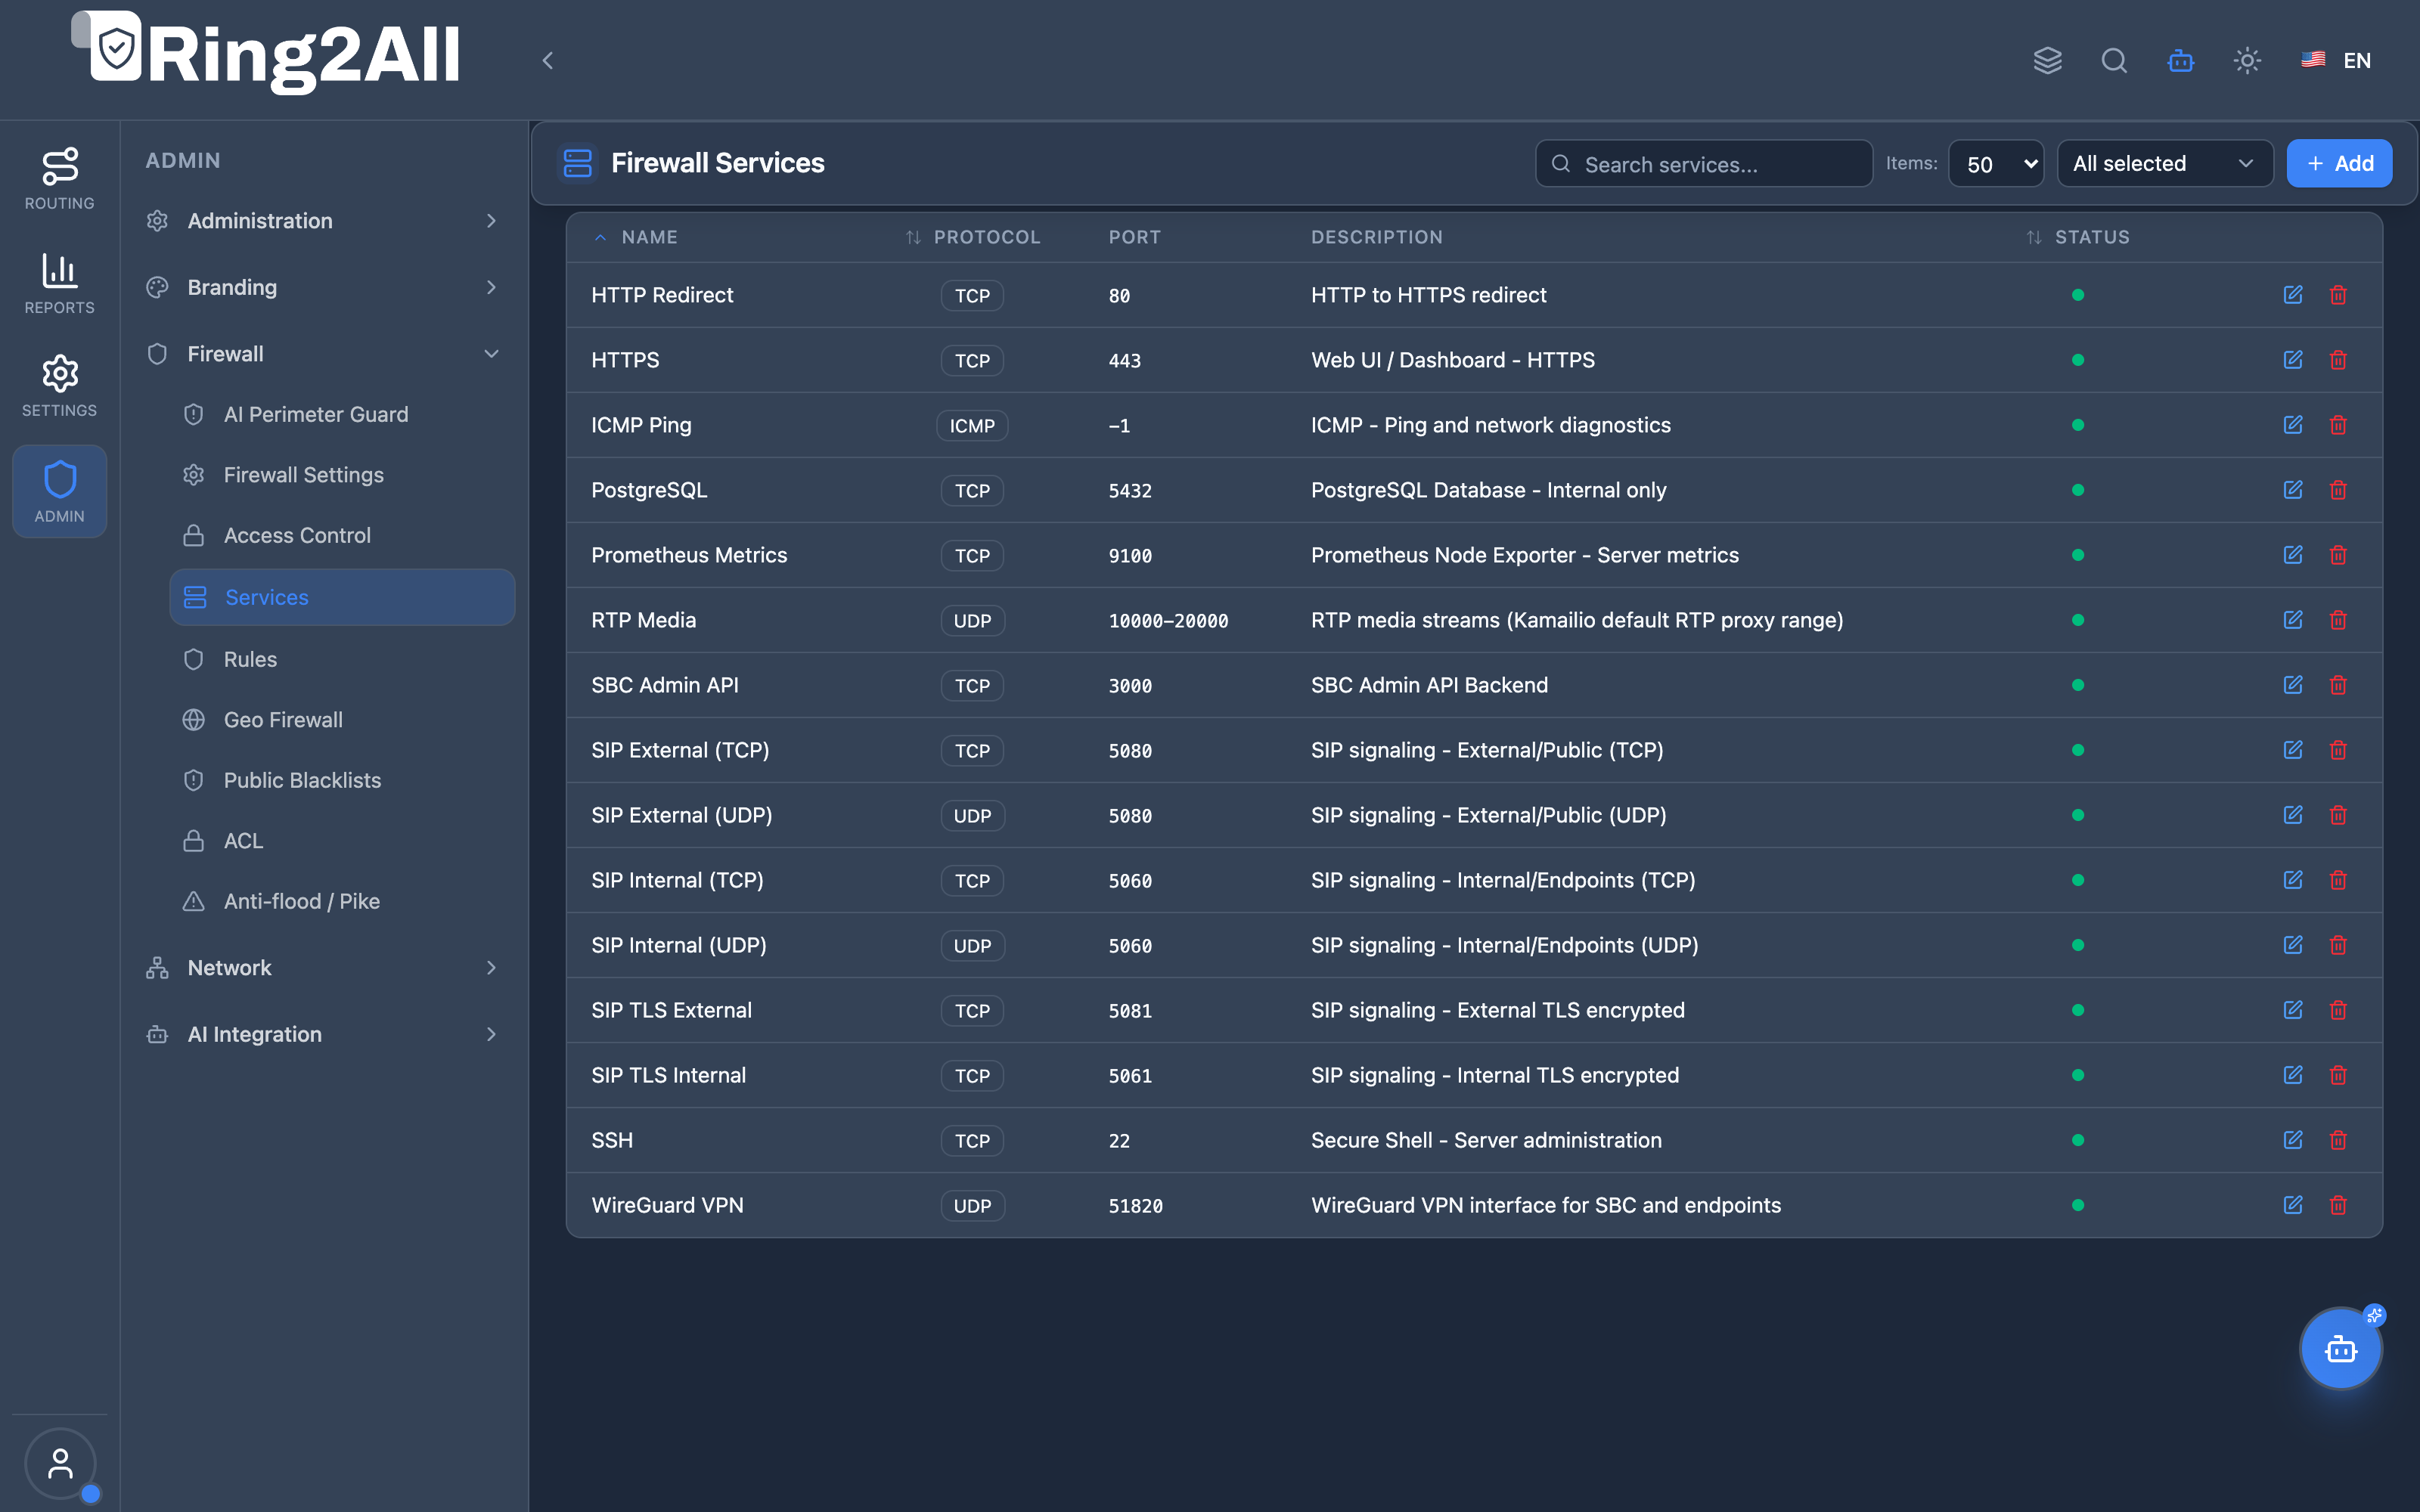Open the Settings section in the sidebar
2420x1512 pixels.
(60, 386)
